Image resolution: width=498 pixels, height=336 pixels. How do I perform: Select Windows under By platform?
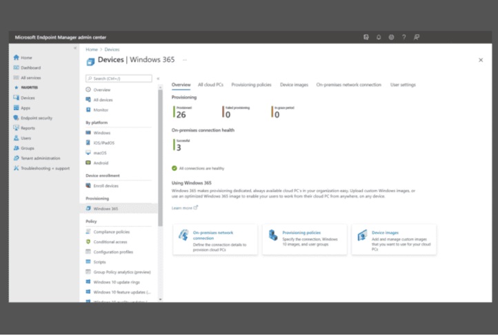coord(98,133)
